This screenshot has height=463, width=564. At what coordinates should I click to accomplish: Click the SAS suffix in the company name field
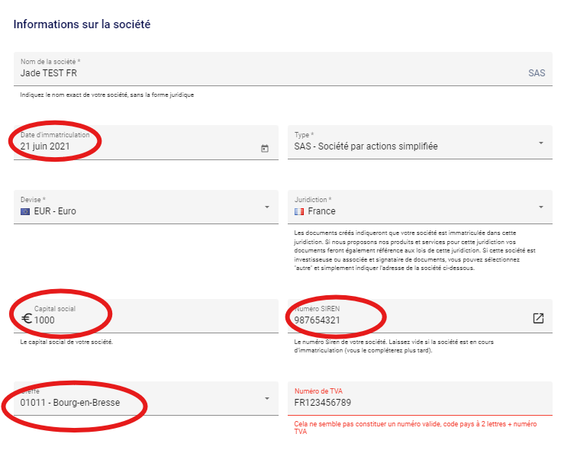coord(537,73)
